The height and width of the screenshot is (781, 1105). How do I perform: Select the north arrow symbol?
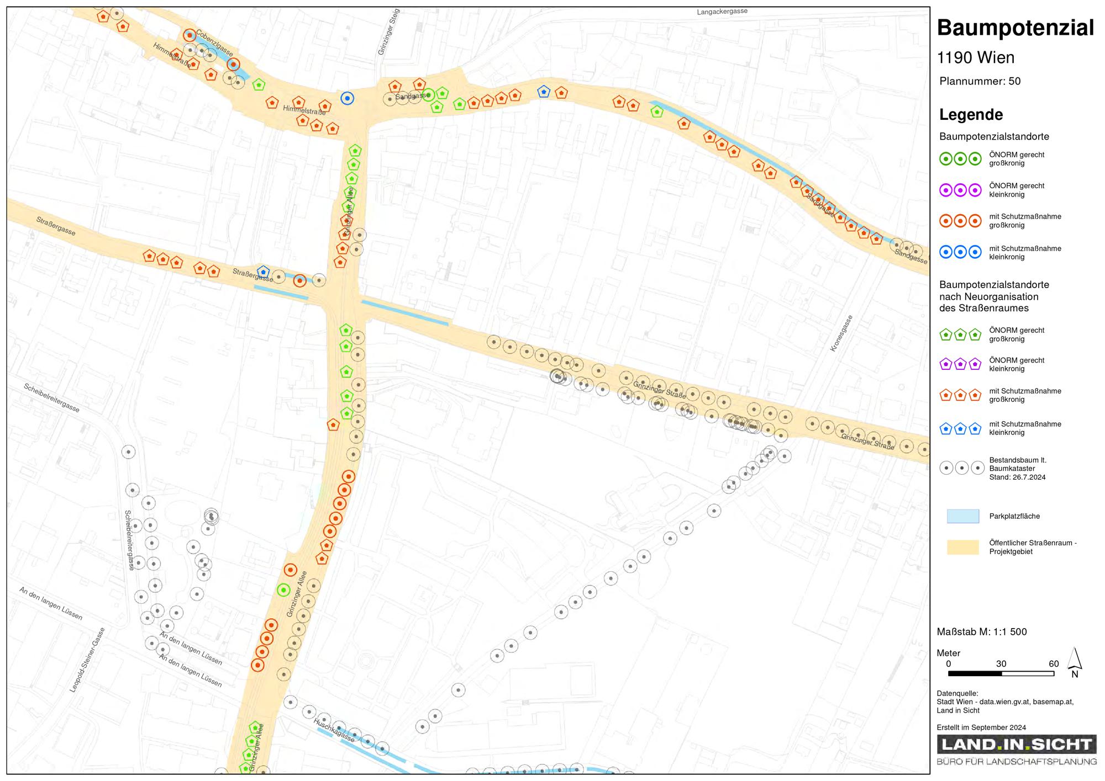click(1075, 662)
